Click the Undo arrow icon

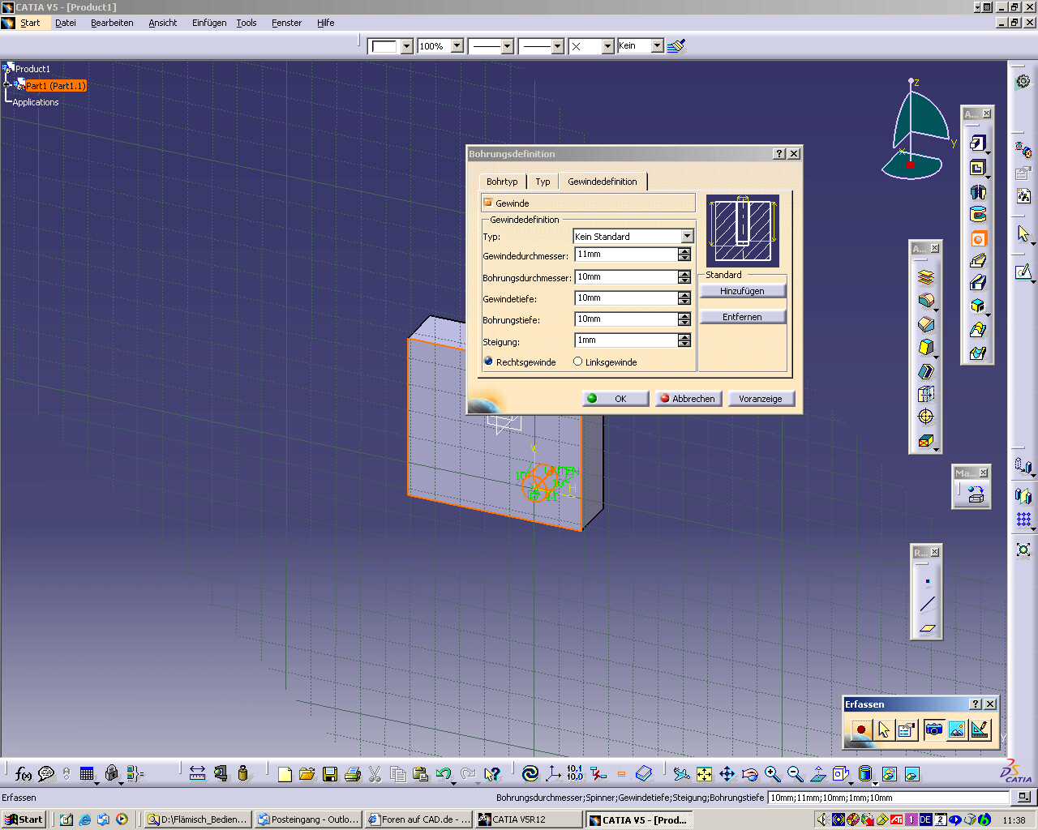tap(443, 774)
